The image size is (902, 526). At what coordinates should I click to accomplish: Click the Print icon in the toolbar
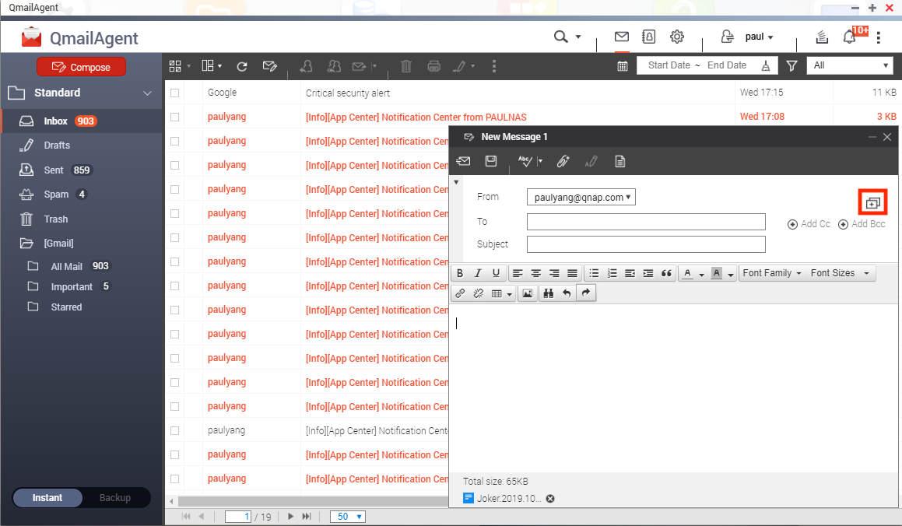click(433, 66)
